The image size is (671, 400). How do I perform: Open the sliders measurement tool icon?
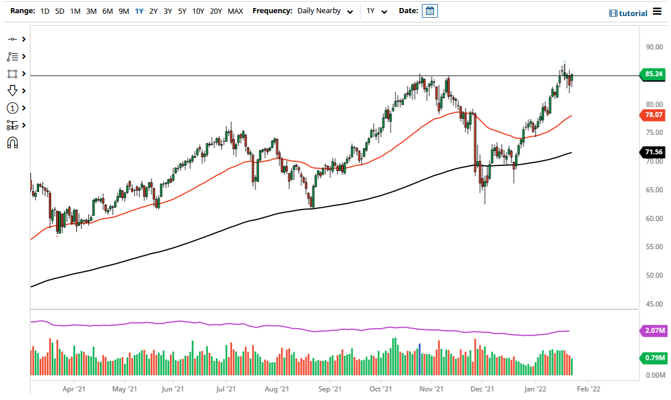[x=11, y=125]
